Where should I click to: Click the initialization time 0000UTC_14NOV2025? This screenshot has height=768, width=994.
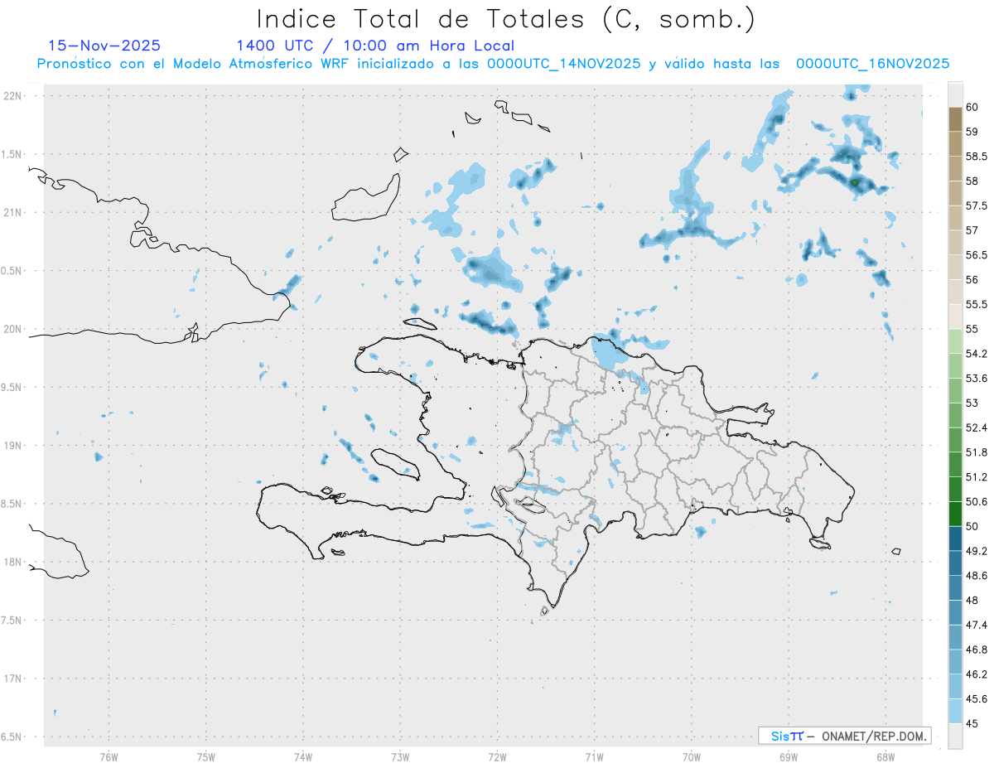pyautogui.click(x=563, y=64)
